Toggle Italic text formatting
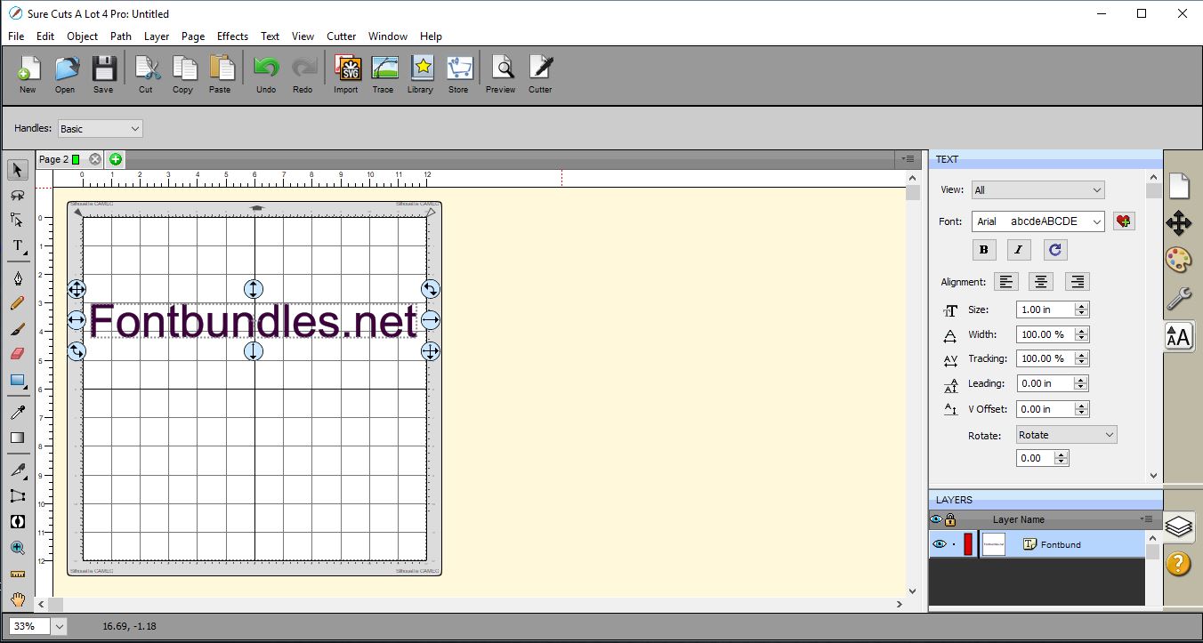Screen dimensions: 1203x643 click(x=1019, y=250)
